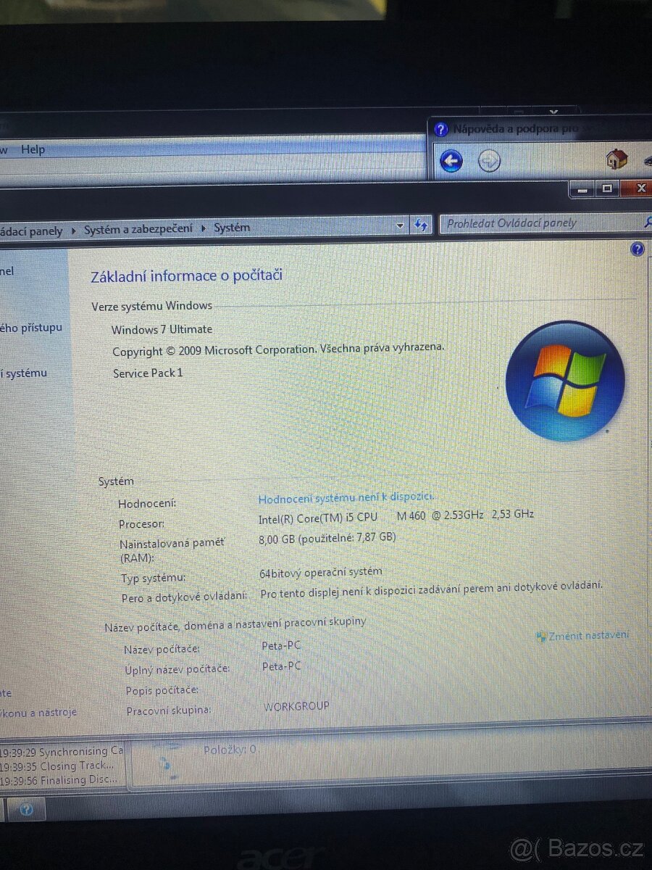652x870 pixels.
Task: Open the Home page in Nápověda a podpora
Action: [617, 158]
